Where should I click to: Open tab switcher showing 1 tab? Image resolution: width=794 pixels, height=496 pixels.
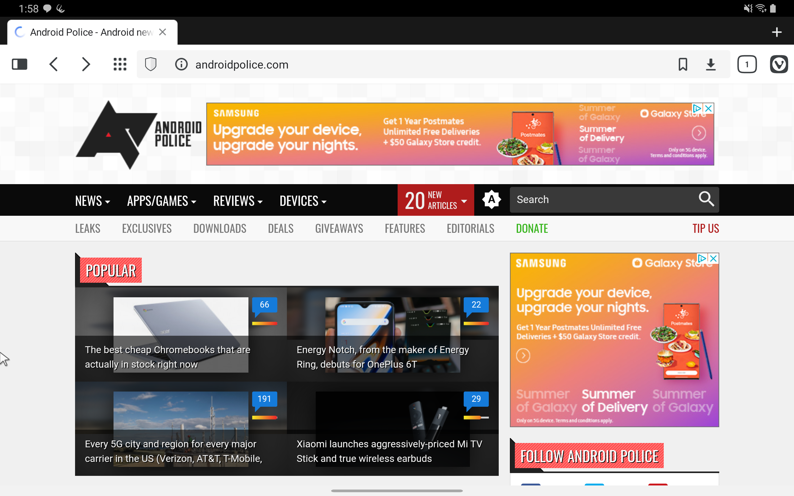click(747, 64)
